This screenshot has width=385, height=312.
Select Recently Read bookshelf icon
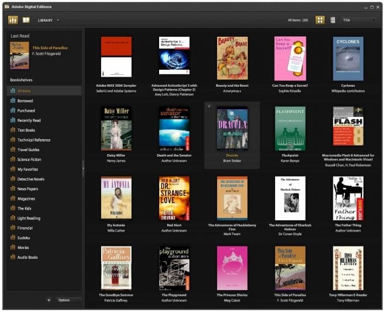pyautogui.click(x=12, y=120)
